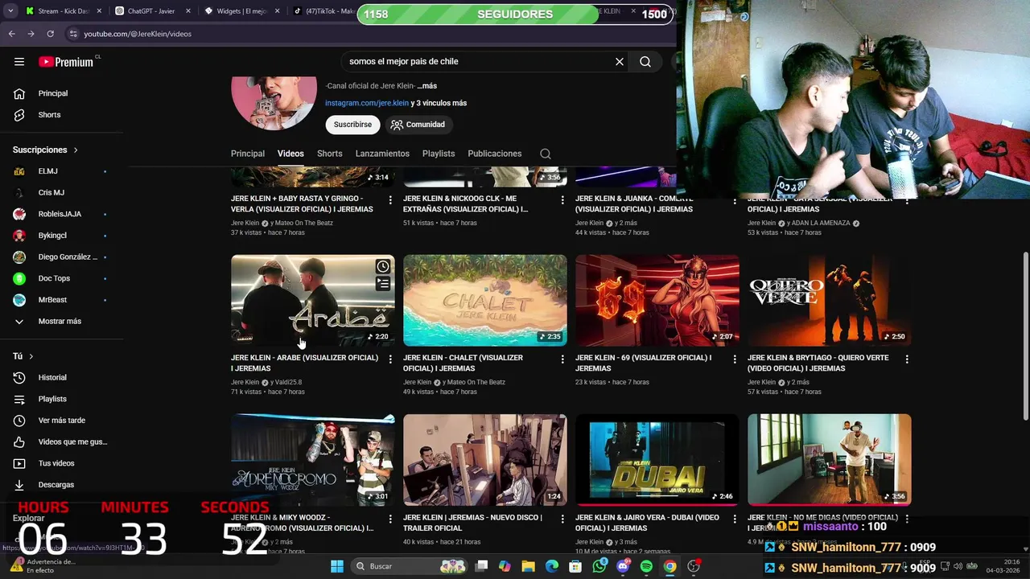Viewport: 1030px width, 579px height.
Task: Click the Valdi25.8 collaborator name
Action: coord(290,383)
